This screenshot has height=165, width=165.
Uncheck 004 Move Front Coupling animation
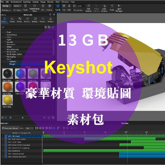tap(6, 145)
